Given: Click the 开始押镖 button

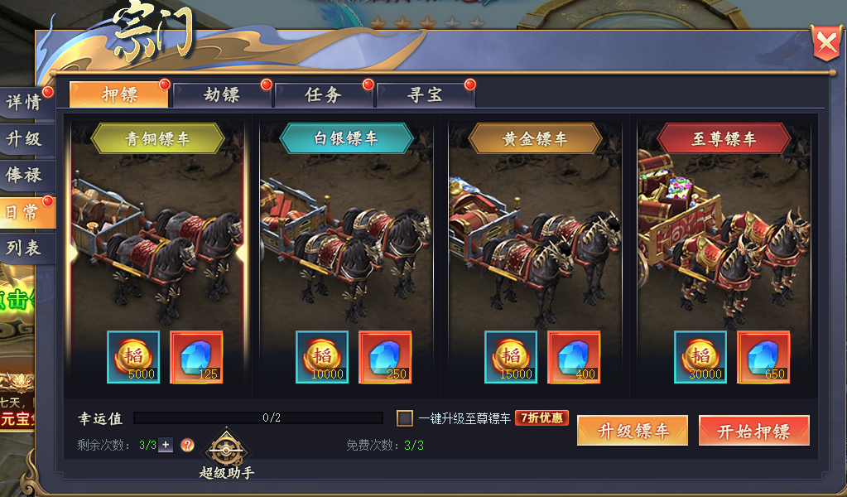Looking at the screenshot, I should point(754,431).
